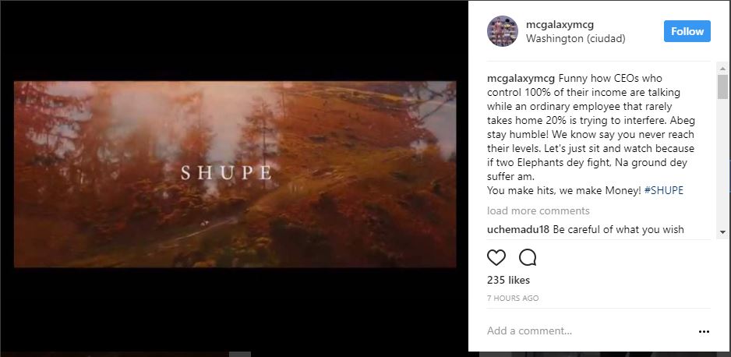The width and height of the screenshot is (731, 357).
Task: Expand with load more comments
Action: tap(538, 210)
